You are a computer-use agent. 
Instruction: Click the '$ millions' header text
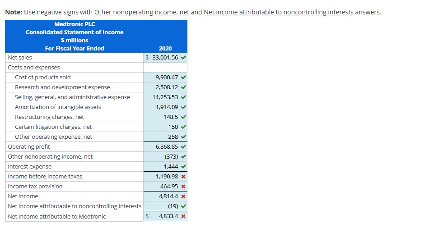click(x=75, y=40)
